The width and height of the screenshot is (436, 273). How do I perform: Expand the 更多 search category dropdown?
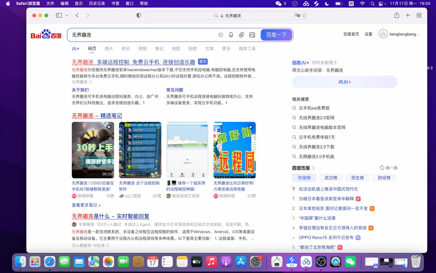tap(226, 49)
